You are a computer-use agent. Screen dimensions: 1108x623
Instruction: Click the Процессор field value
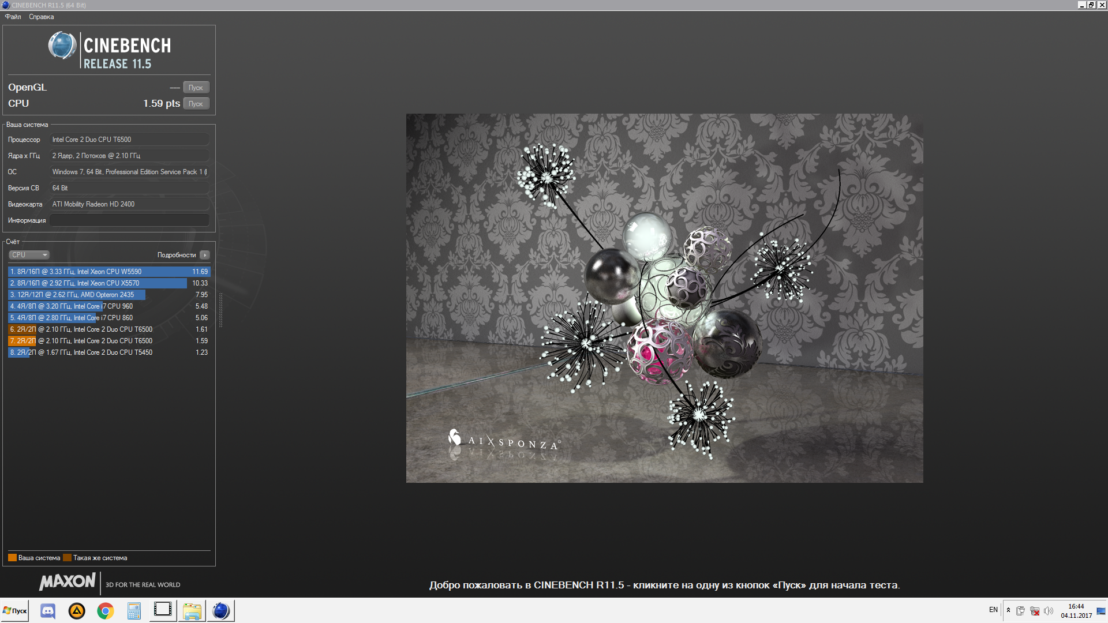coord(129,140)
